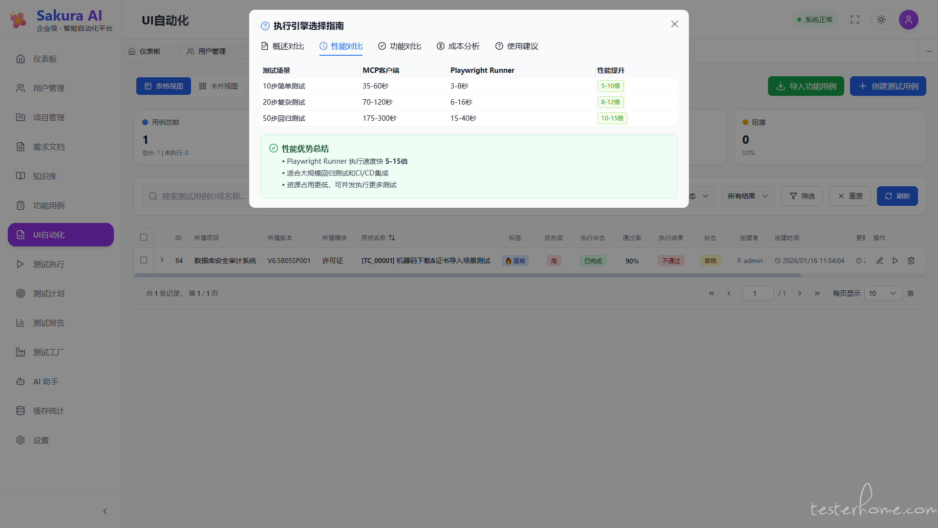Click the three-dots tab overflow icon
Screen dimensions: 938x528
pyautogui.click(x=928, y=51)
